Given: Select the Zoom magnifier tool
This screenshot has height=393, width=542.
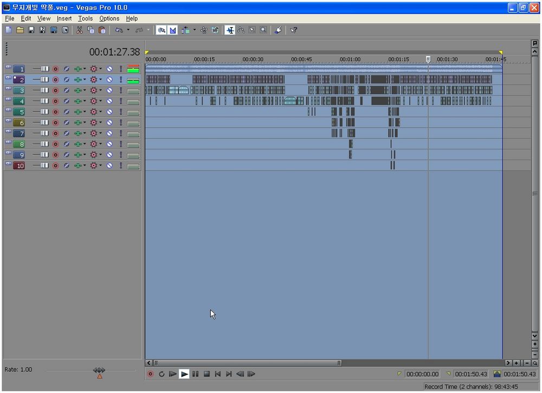Looking at the screenshot, I should click(263, 30).
